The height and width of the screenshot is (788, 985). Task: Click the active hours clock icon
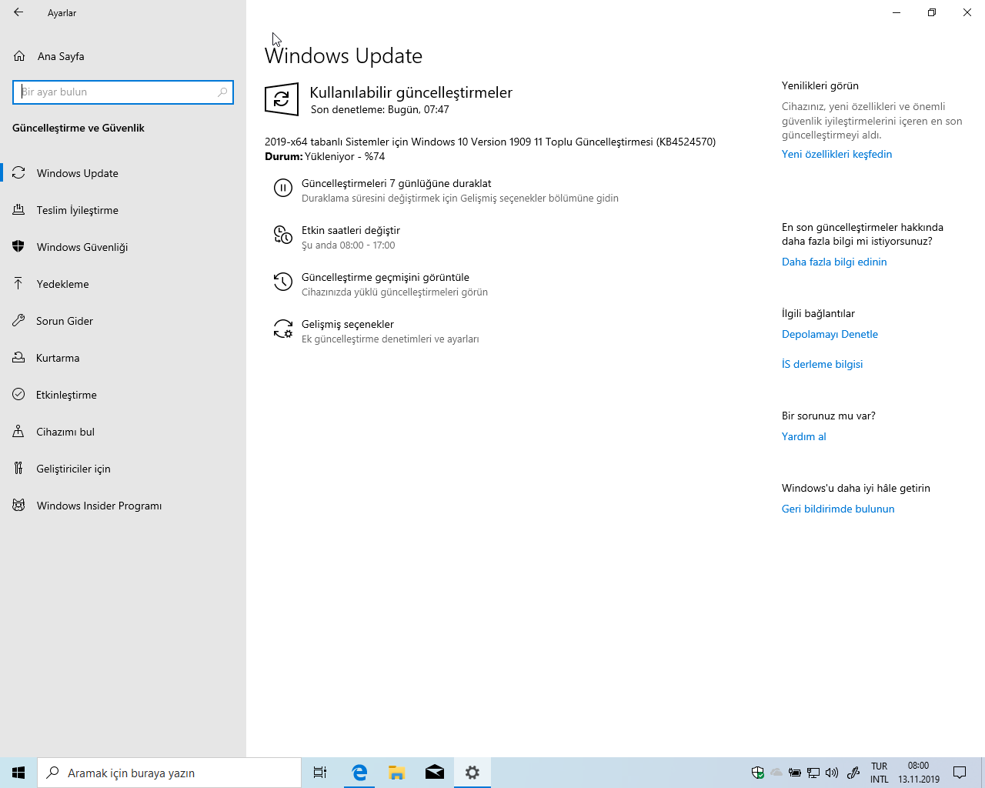(283, 235)
